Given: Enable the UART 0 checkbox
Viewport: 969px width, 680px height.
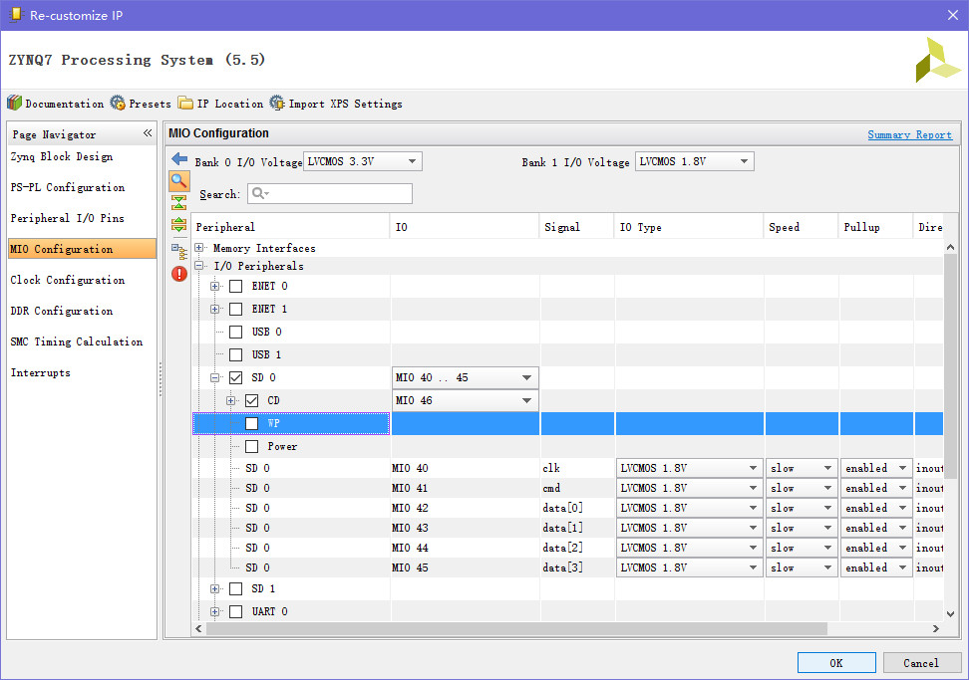Looking at the screenshot, I should (235, 611).
